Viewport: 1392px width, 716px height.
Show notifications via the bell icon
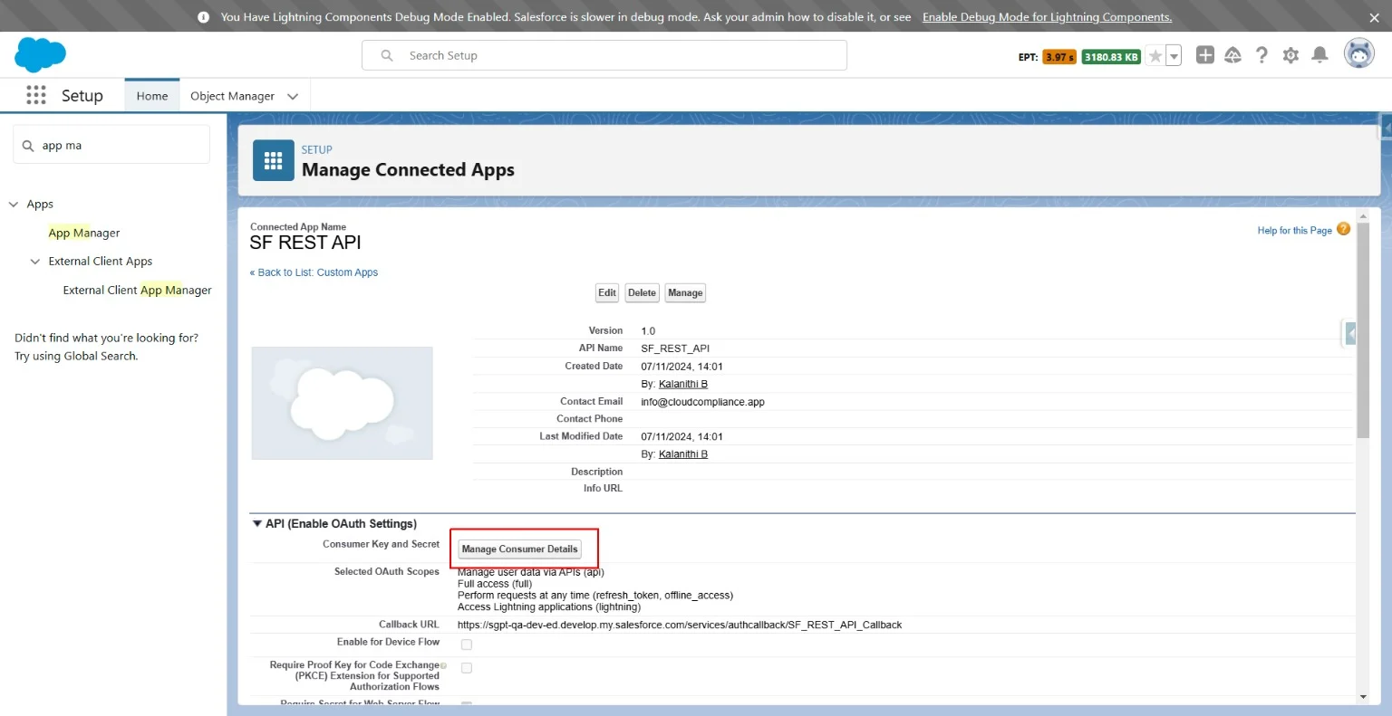point(1319,55)
